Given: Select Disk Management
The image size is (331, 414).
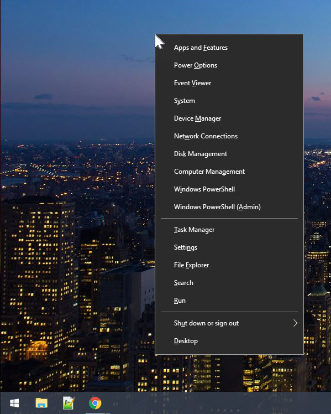Looking at the screenshot, I should click(x=229, y=154).
